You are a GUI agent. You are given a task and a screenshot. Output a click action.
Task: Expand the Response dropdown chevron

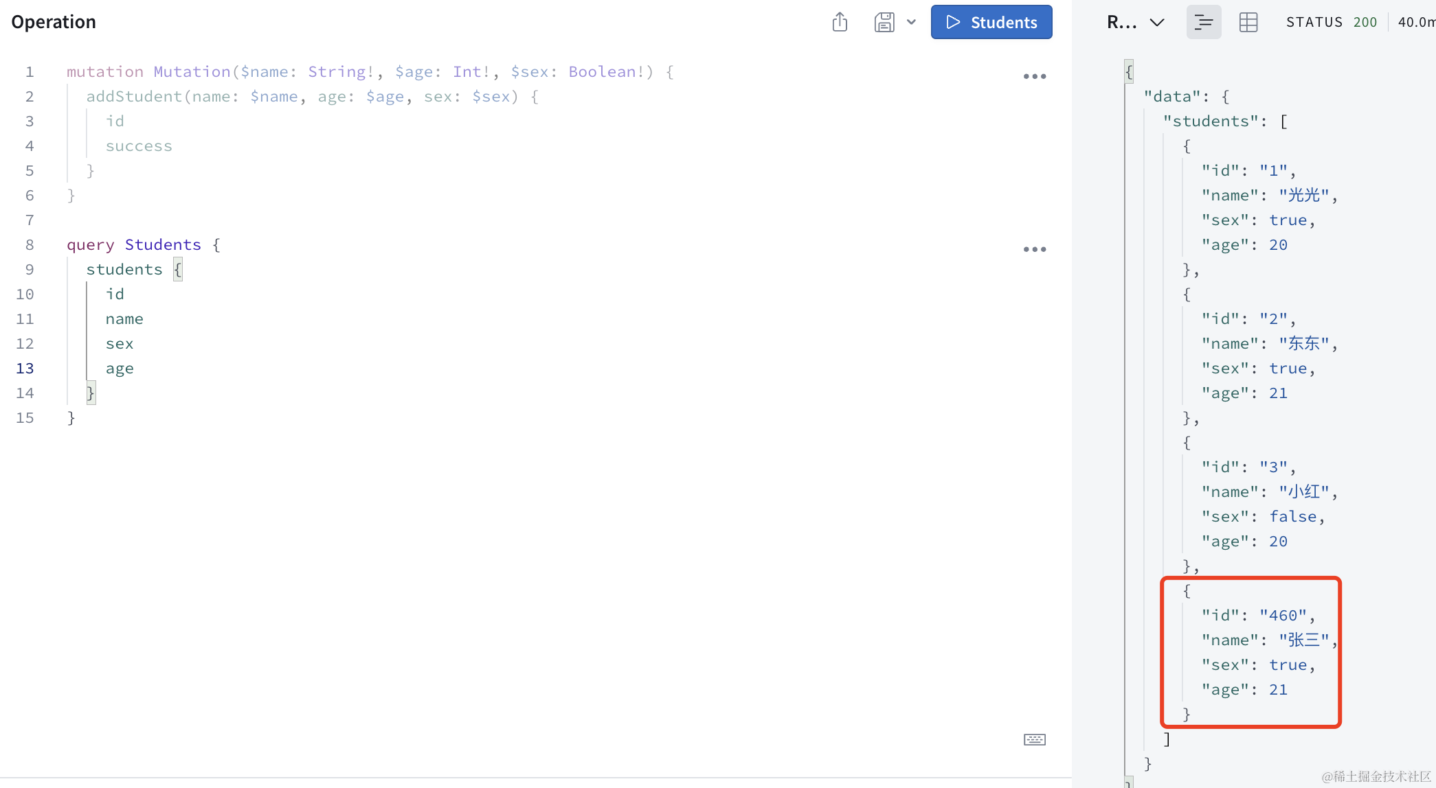(x=1157, y=22)
